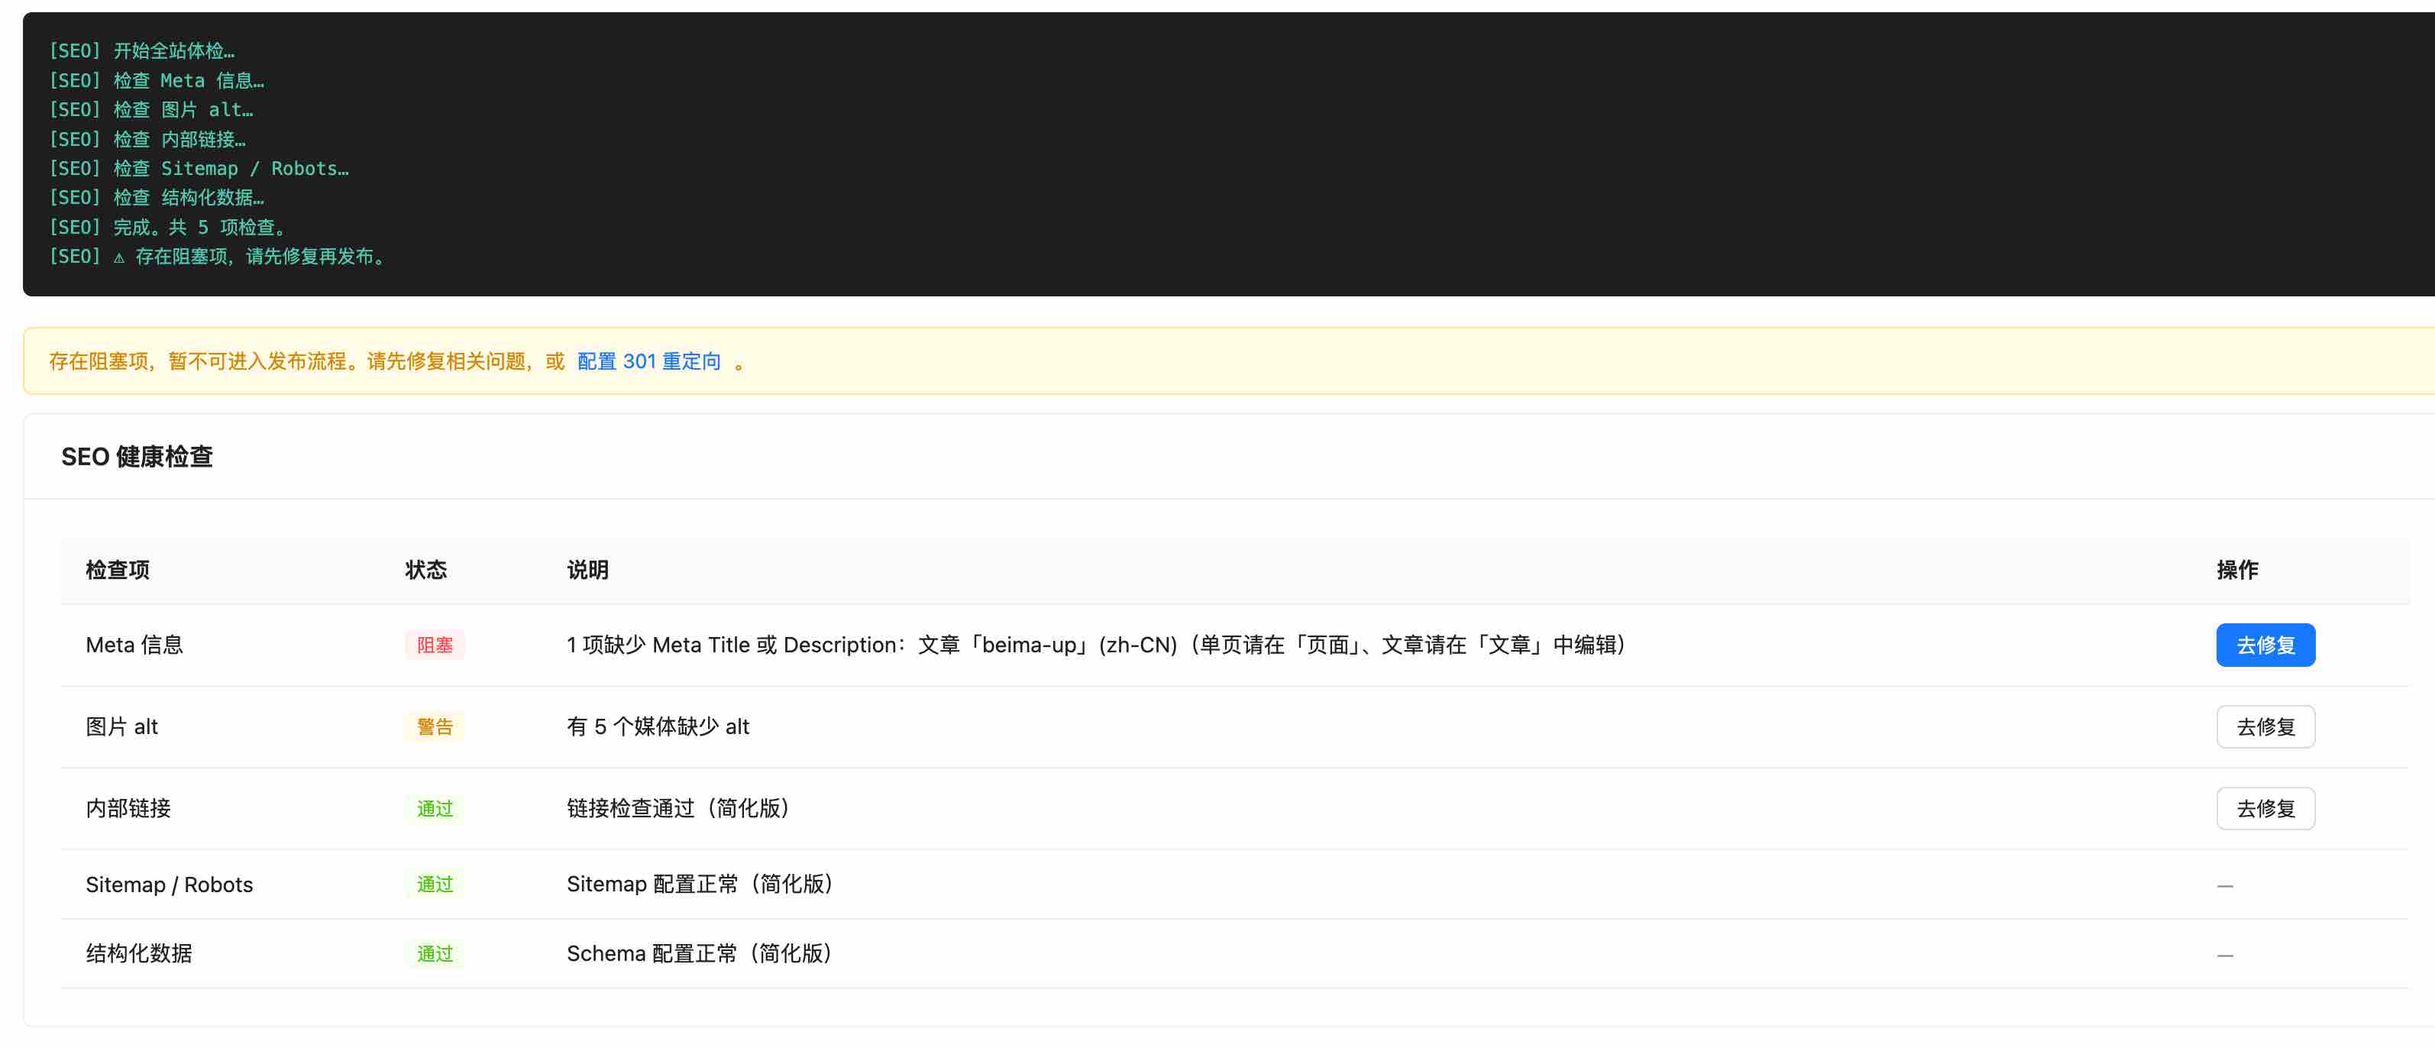This screenshot has height=1048, width=2435.
Task: Click log line 检查 Sitemap / Robots
Action: pos(199,168)
